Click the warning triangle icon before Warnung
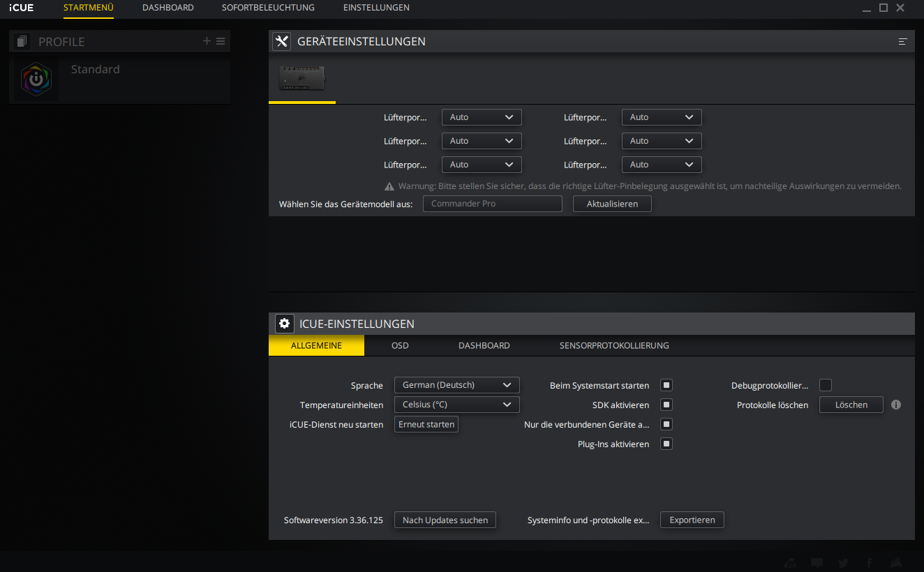The width and height of the screenshot is (924, 572). tap(389, 186)
